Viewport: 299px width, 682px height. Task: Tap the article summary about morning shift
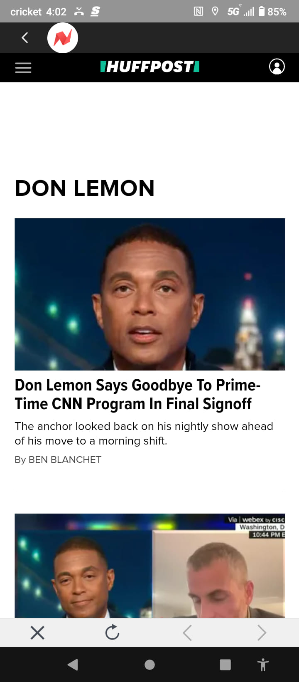click(x=144, y=433)
